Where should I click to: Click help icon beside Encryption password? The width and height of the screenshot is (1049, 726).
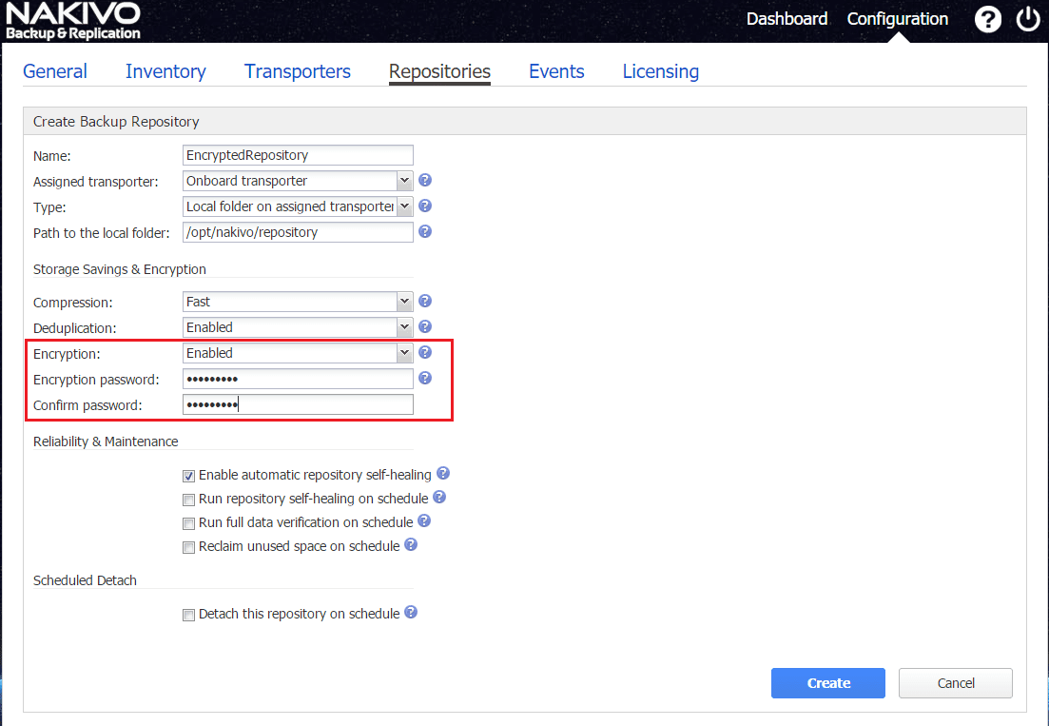click(x=425, y=378)
